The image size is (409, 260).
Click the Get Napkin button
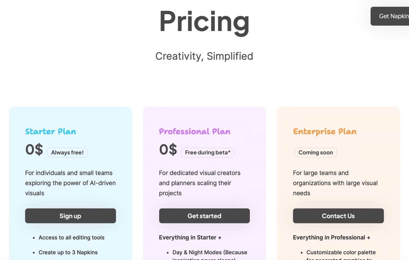point(392,16)
